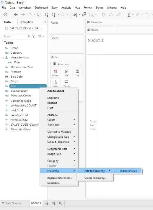
Task: Select the revenue.SUM measure
Action: coord(19,120)
